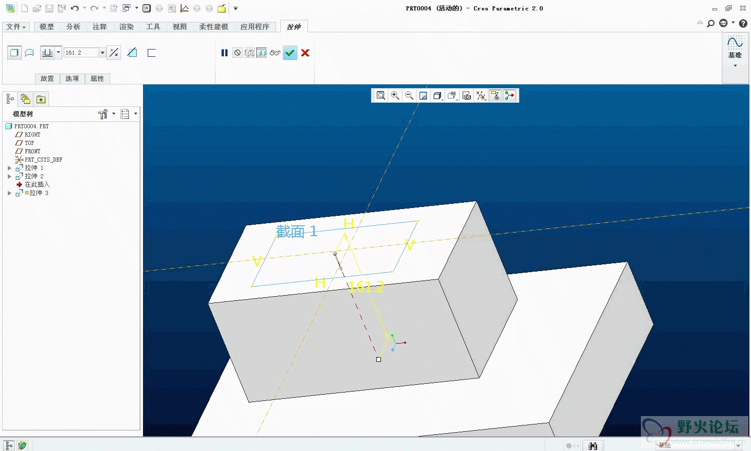This screenshot has height=451, width=751.
Task: Toggle the Remove Material option
Action: click(132, 53)
